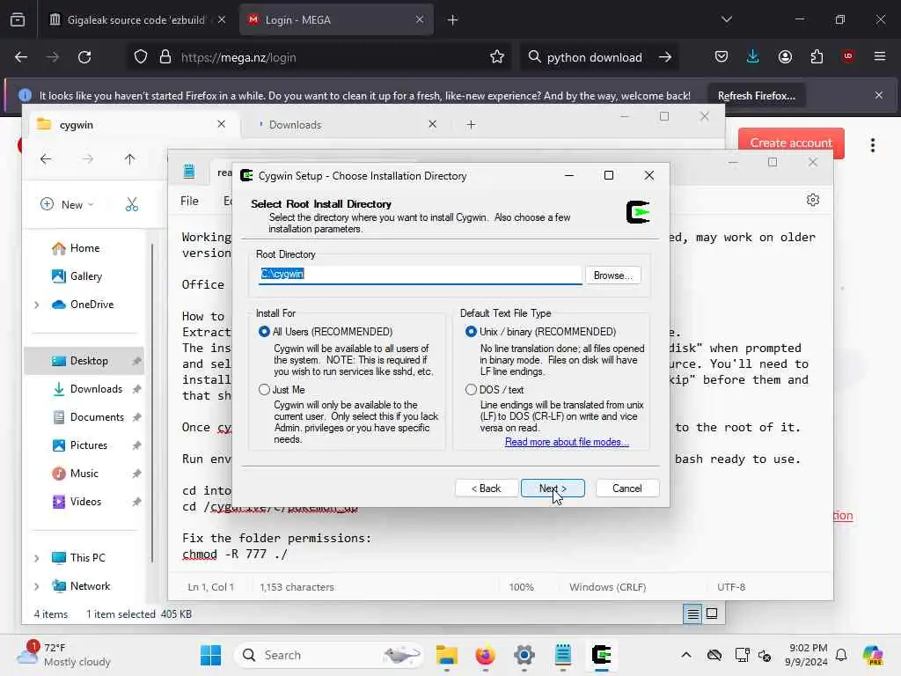Screen dimensions: 901x676
Task: Open Videos folder in sidebar
Action: pyautogui.click(x=86, y=502)
